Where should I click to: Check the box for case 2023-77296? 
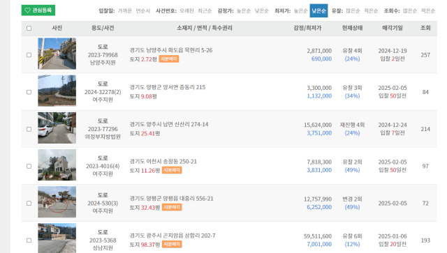coord(29,129)
